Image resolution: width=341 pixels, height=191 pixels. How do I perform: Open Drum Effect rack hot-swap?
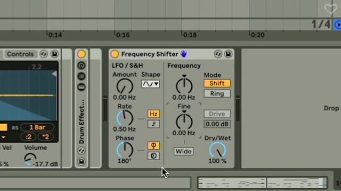click(x=82, y=151)
